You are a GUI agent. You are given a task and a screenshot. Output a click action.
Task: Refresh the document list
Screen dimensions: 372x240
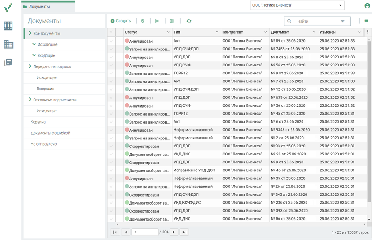coord(189,21)
